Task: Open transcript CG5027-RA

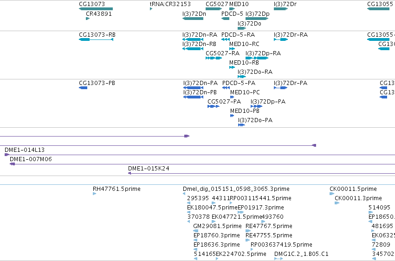Action: 214,58
